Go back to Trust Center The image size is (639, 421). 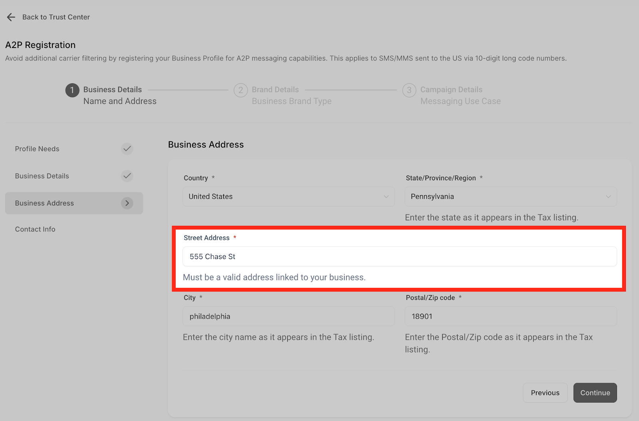click(x=56, y=17)
